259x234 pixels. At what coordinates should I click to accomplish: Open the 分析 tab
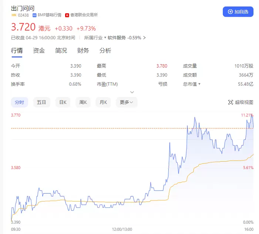click(x=105, y=51)
